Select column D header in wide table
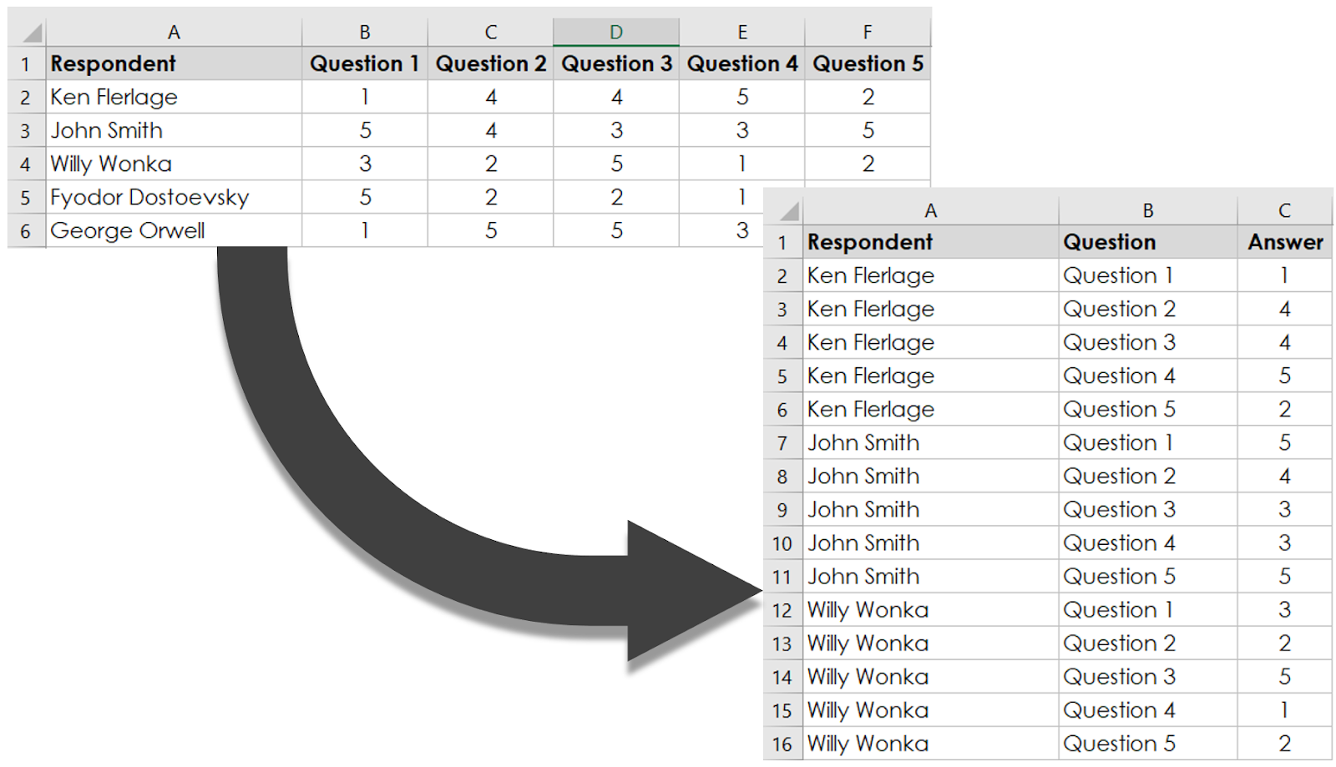The height and width of the screenshot is (767, 1336). (x=616, y=33)
